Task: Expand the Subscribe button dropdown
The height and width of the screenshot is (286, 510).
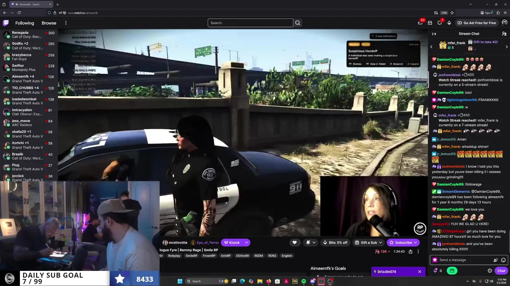Action: [x=415, y=243]
